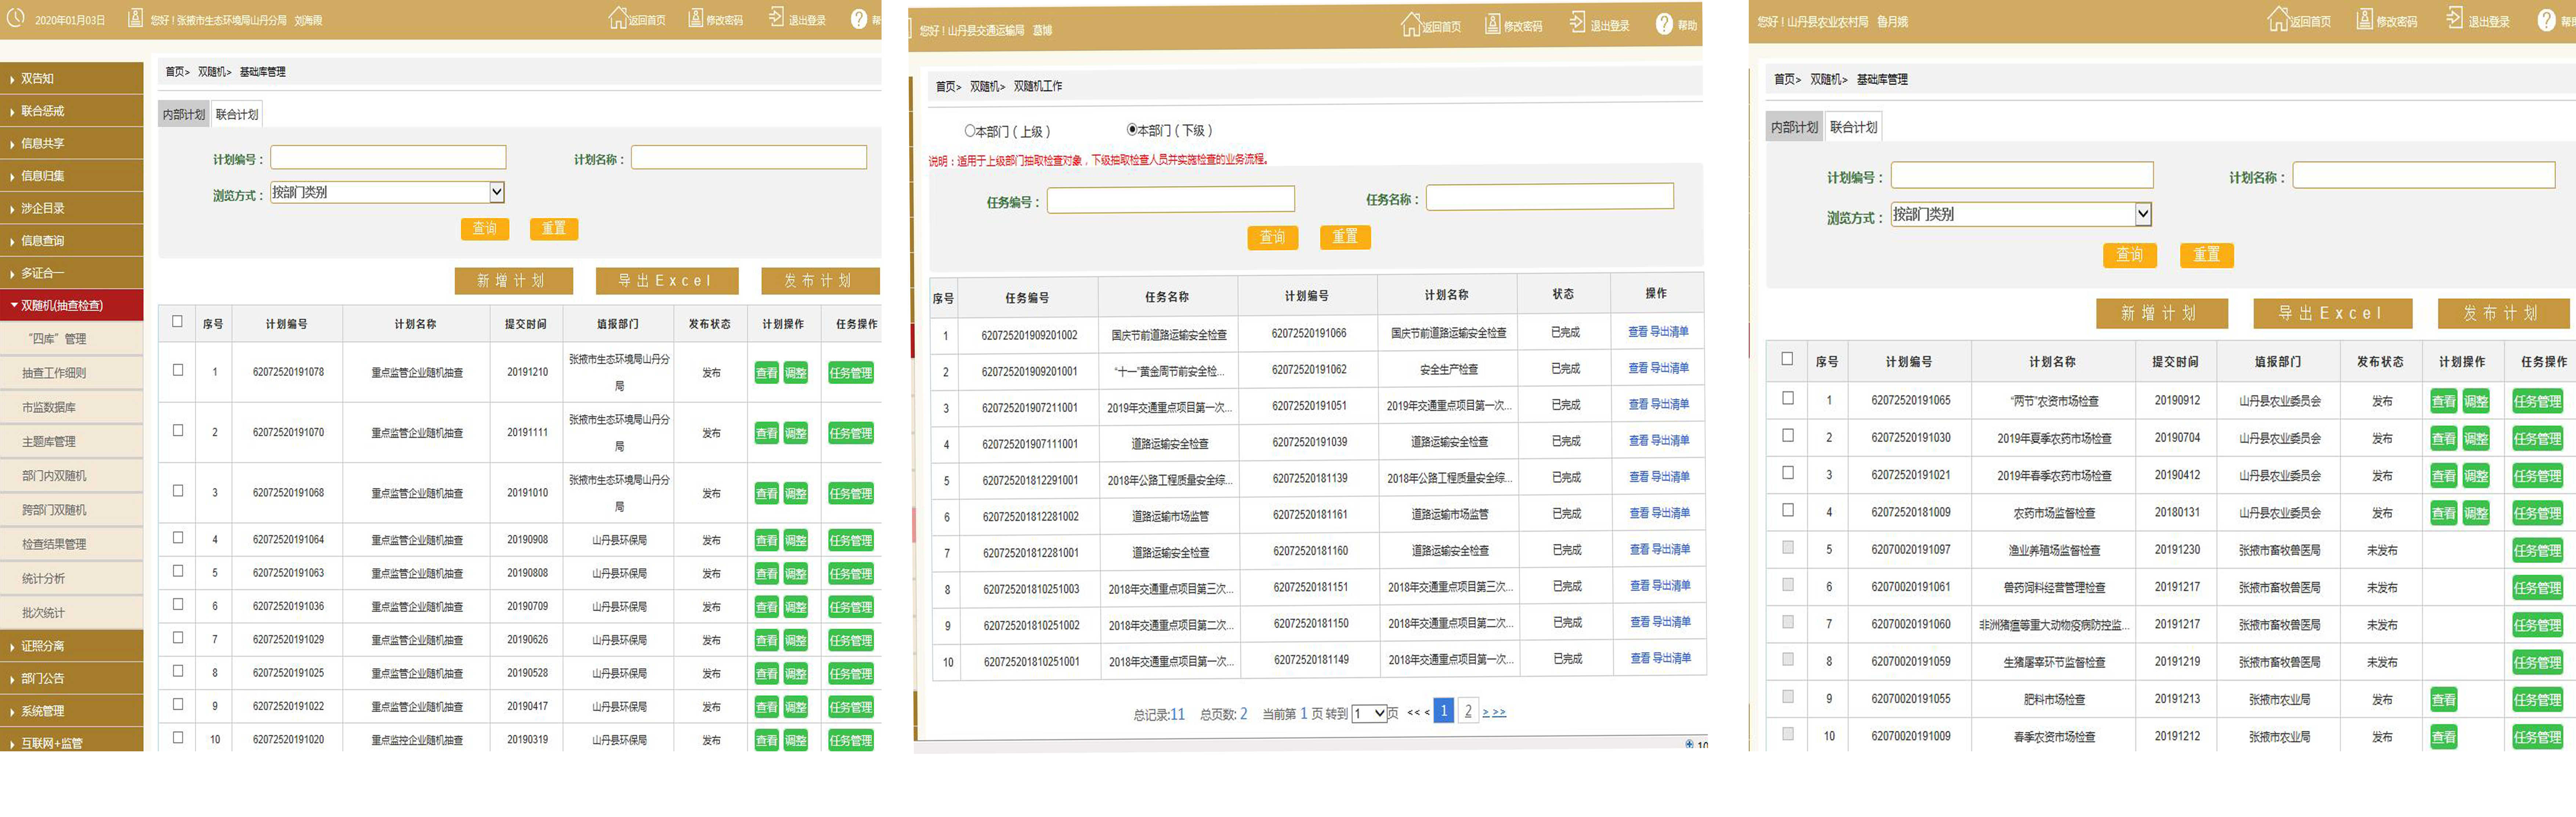Open "四库"管理 sidebar item
Screen dimensions: 2576x817
[72, 339]
